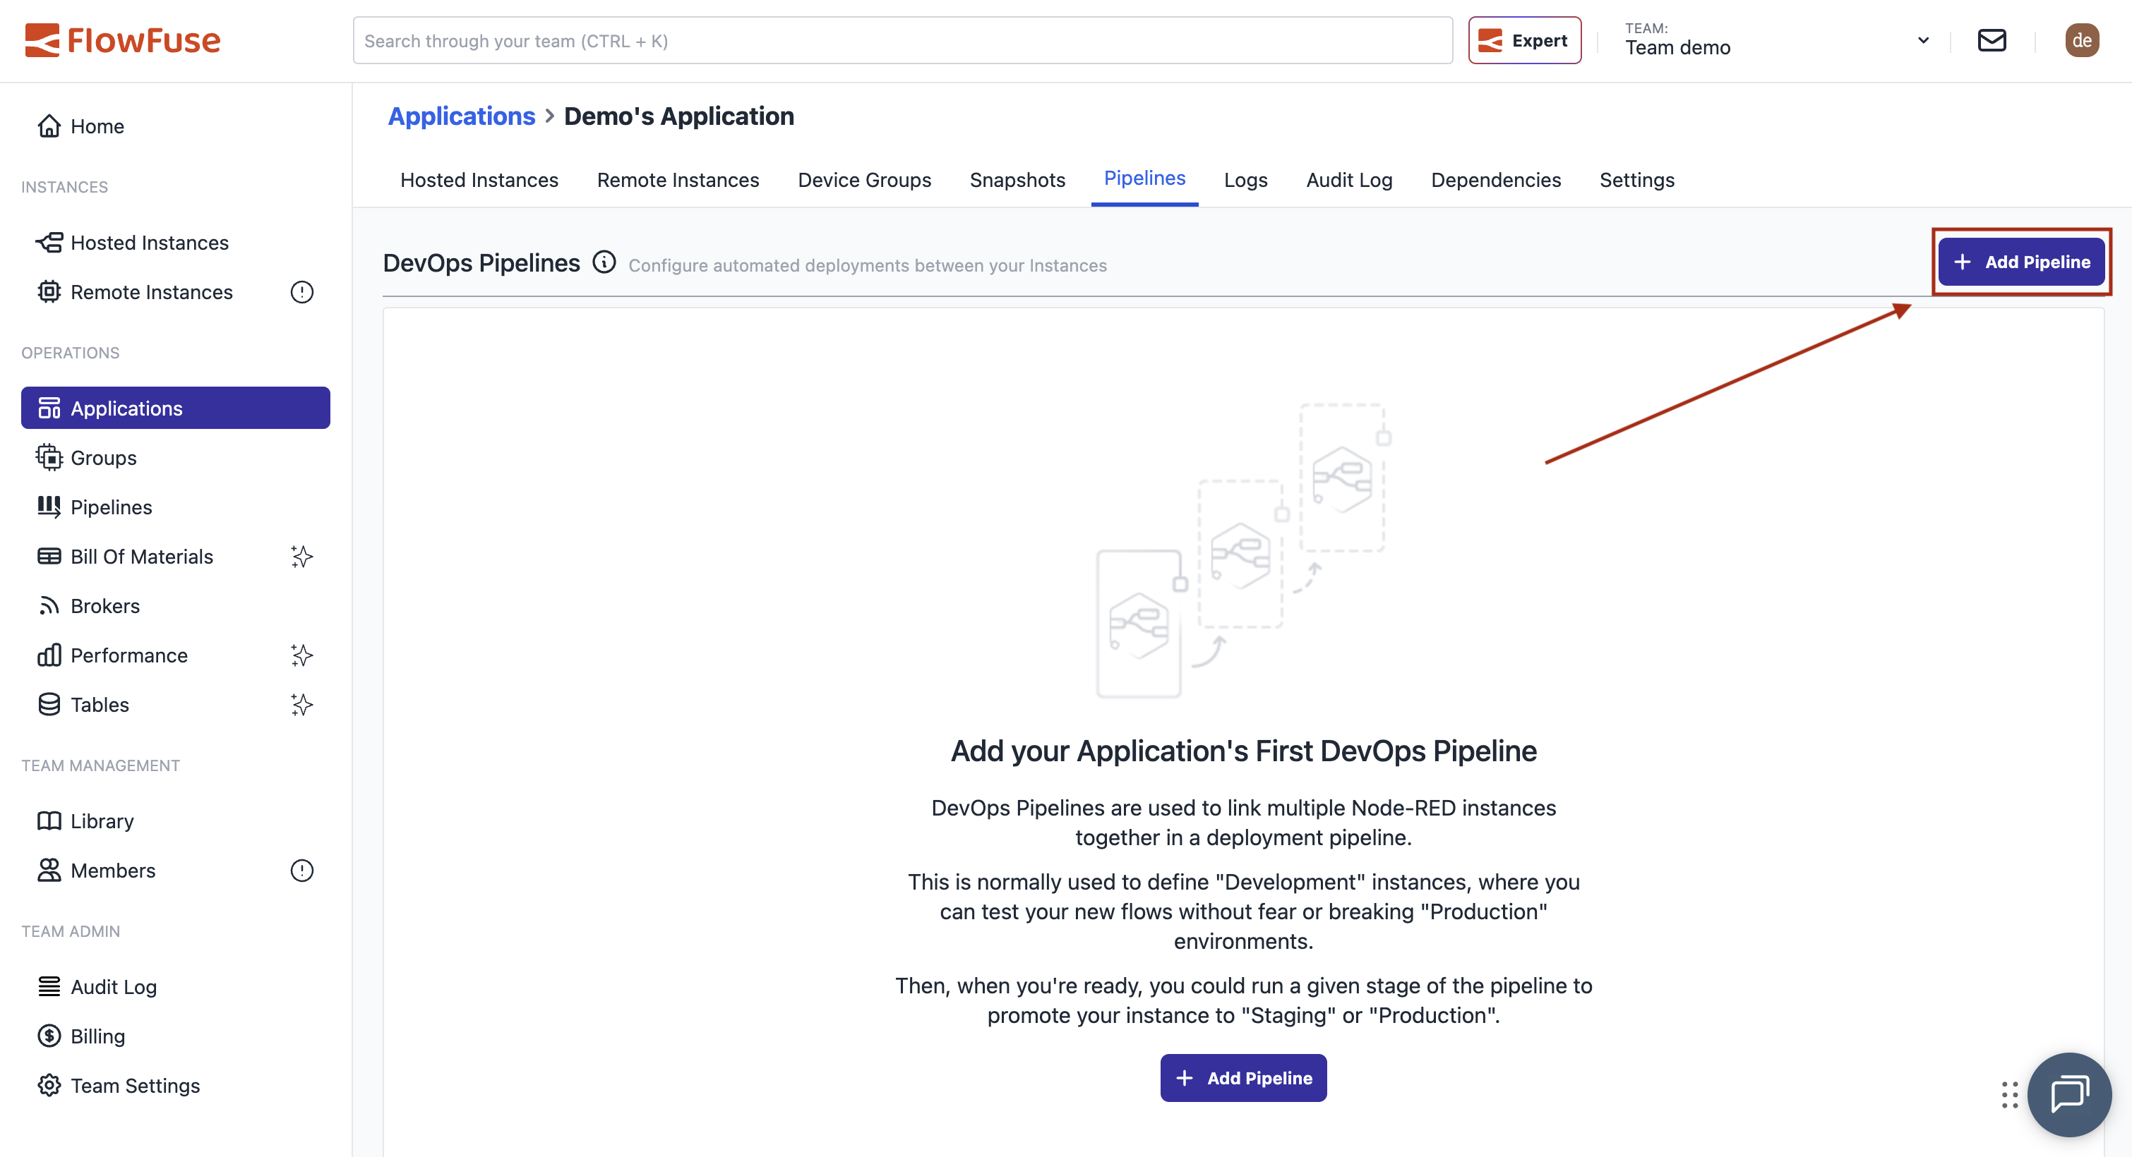Click the sparkle icon beside Bill Of Materials

pos(302,557)
